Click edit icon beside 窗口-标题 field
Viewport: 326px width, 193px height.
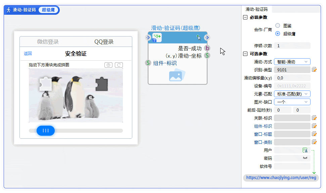(314, 134)
